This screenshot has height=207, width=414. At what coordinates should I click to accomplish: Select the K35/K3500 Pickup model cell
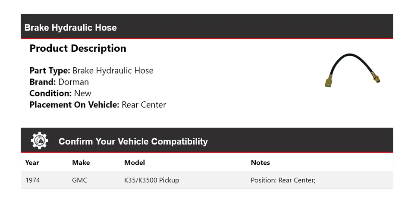151,180
